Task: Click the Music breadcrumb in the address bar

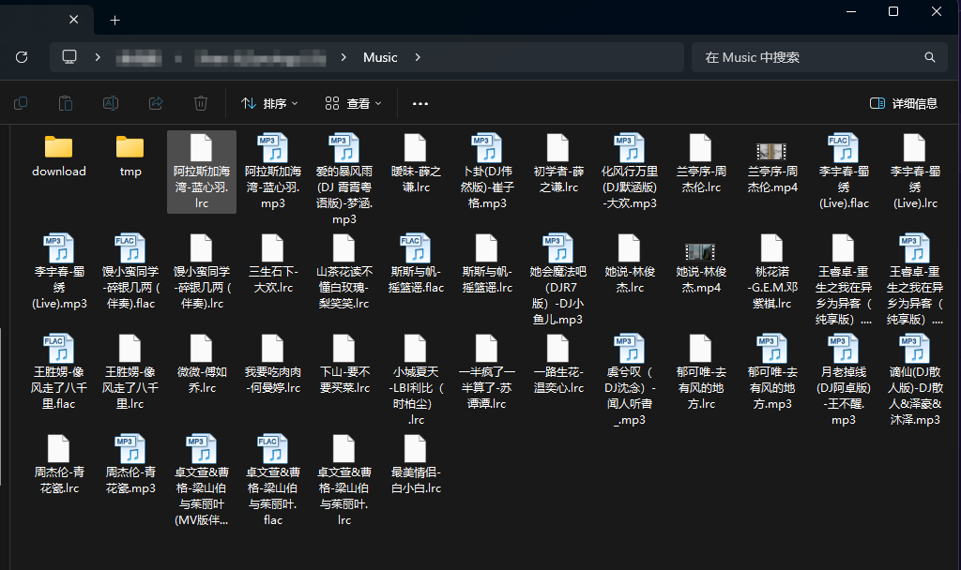Action: click(x=380, y=57)
